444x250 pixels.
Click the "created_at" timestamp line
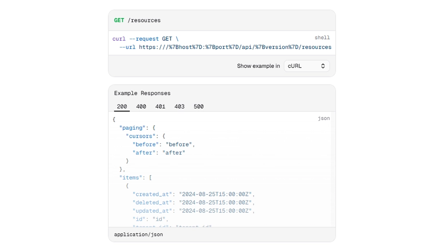194,194
